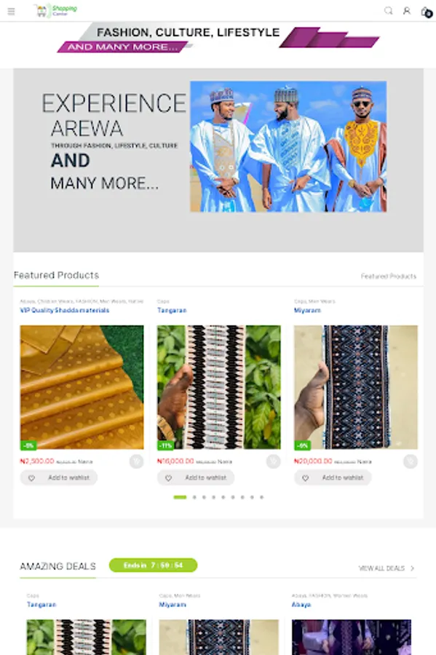Select the second carousel pagination dot
This screenshot has width=436, height=655.
(x=194, y=497)
